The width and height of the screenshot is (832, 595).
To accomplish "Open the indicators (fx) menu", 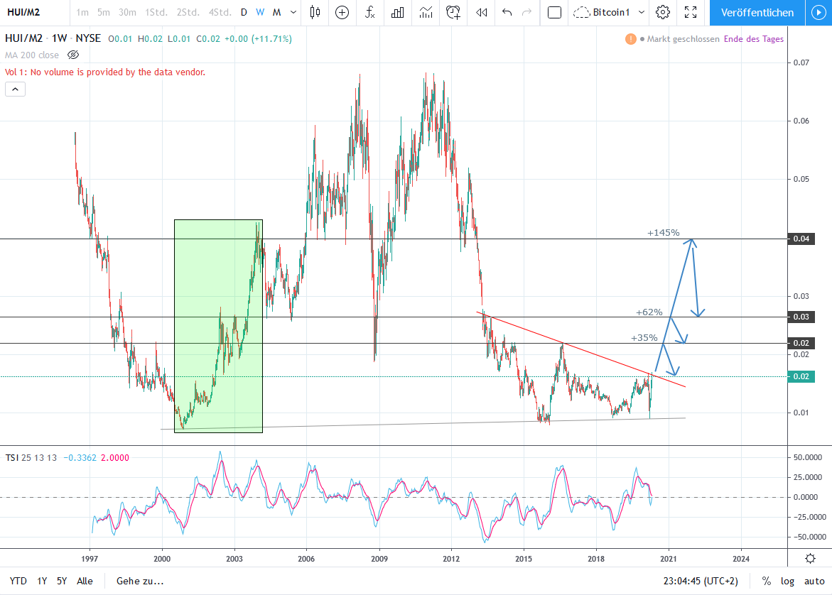I will (x=369, y=12).
